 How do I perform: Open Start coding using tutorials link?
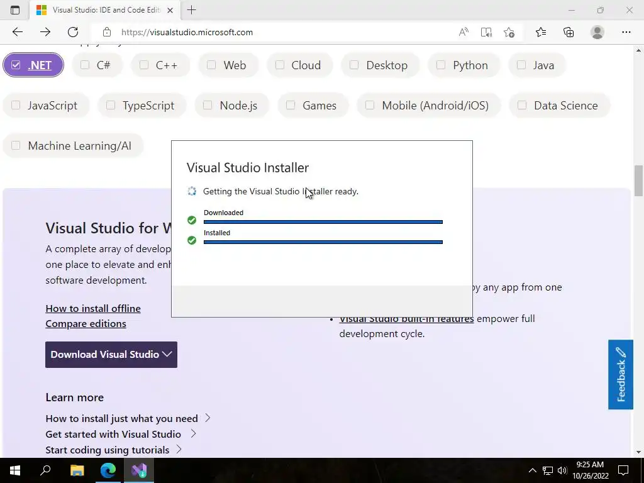coord(113,450)
